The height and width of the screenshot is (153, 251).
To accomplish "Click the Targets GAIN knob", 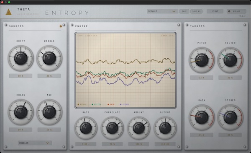I will click(202, 117).
